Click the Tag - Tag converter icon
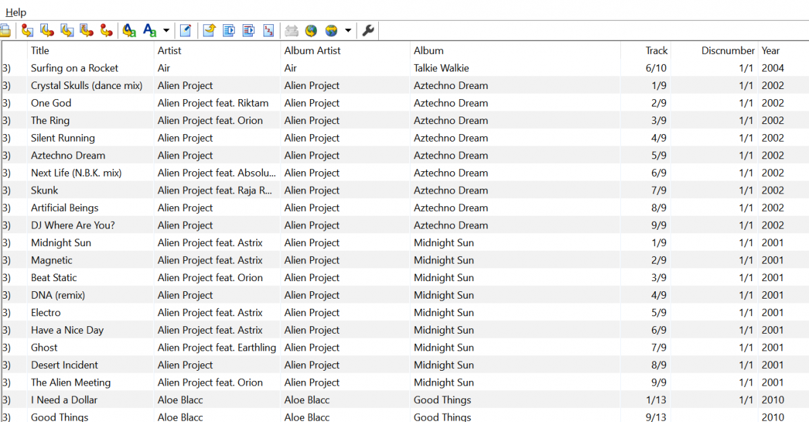This screenshot has width=809, height=422. point(107,30)
